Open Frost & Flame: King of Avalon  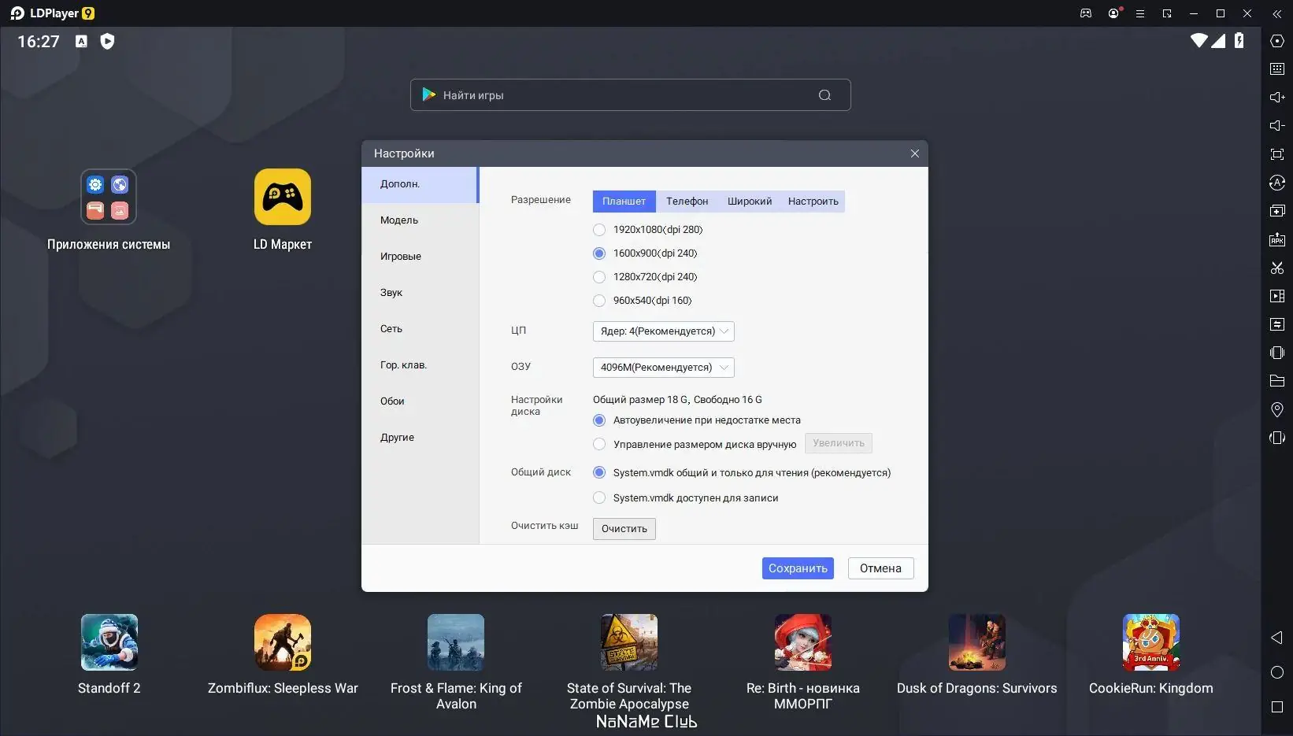click(456, 642)
